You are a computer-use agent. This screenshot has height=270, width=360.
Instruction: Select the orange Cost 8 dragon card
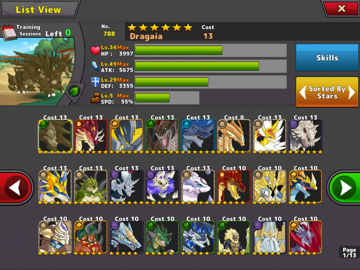234,136
